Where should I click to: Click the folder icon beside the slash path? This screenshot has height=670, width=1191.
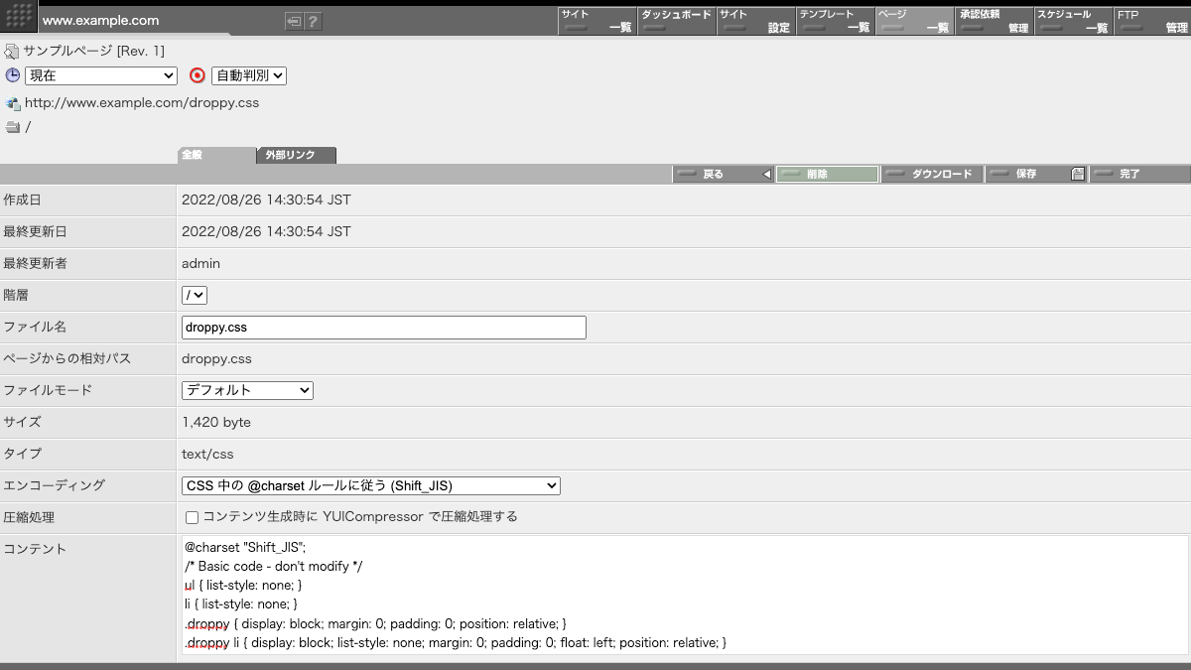click(x=13, y=127)
